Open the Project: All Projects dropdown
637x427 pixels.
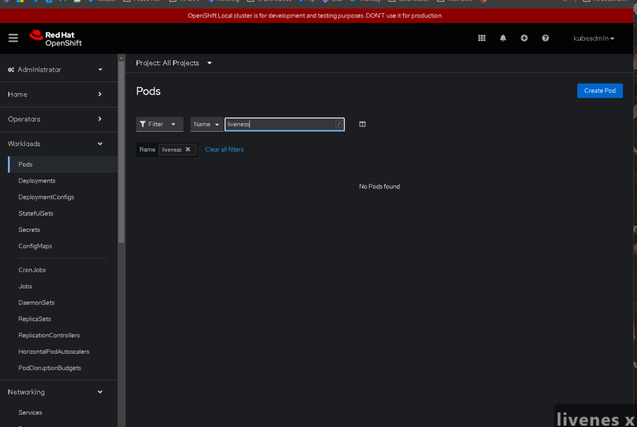(174, 63)
